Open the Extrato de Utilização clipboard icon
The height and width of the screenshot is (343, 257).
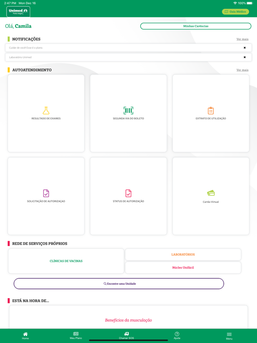211,110
